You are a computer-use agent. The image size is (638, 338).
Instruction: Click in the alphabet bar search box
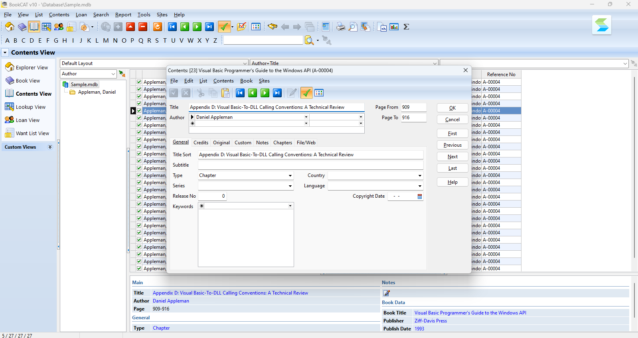tap(263, 40)
